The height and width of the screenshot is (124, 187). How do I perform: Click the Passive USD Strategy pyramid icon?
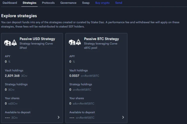click(14, 42)
